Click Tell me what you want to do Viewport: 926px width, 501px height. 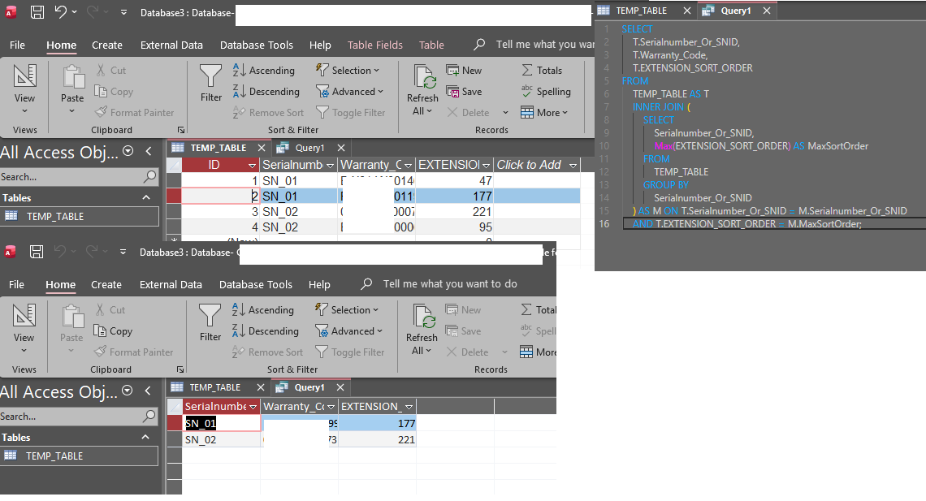point(450,284)
